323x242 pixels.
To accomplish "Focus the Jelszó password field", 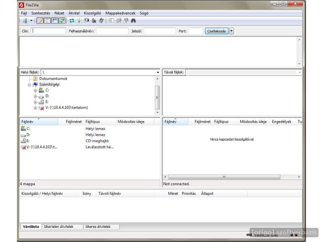I will 159,31.
